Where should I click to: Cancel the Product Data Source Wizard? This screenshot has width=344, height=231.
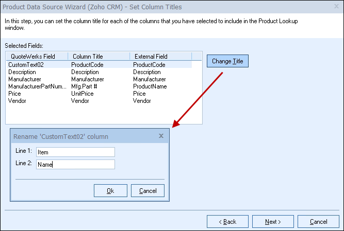(318, 221)
